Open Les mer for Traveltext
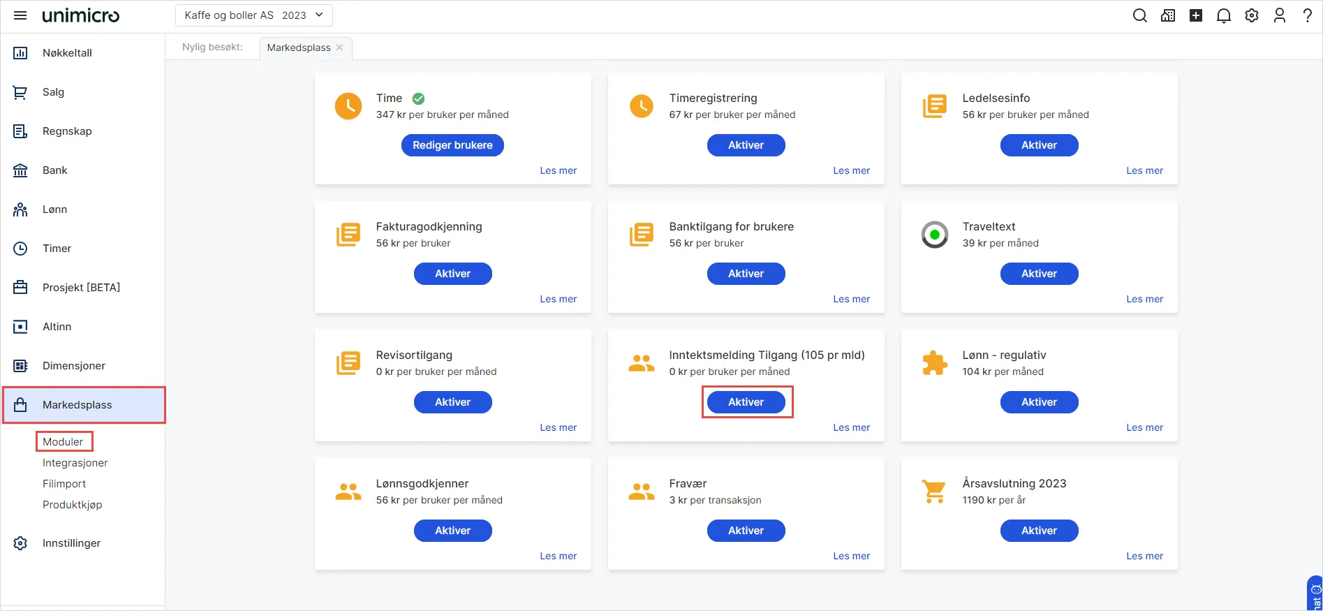The width and height of the screenshot is (1323, 611). pyautogui.click(x=1144, y=299)
